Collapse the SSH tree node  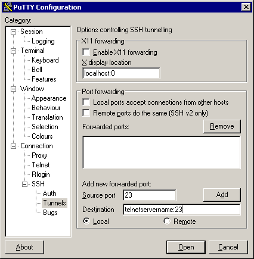click(x=24, y=184)
